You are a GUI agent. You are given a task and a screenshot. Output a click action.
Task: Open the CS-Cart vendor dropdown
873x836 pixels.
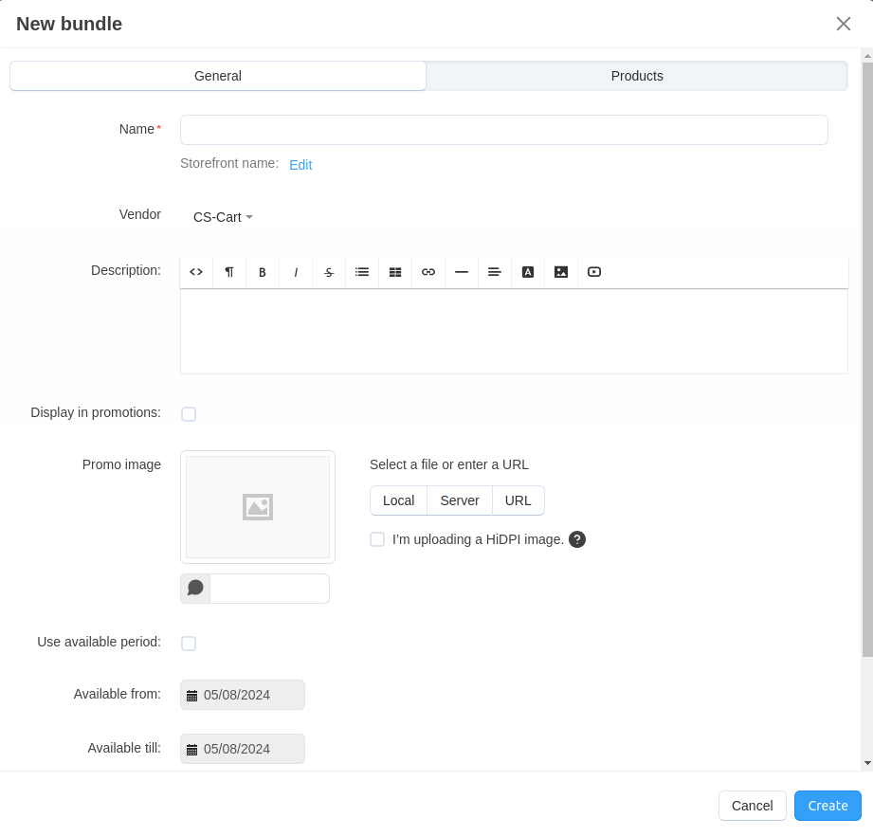click(x=223, y=217)
